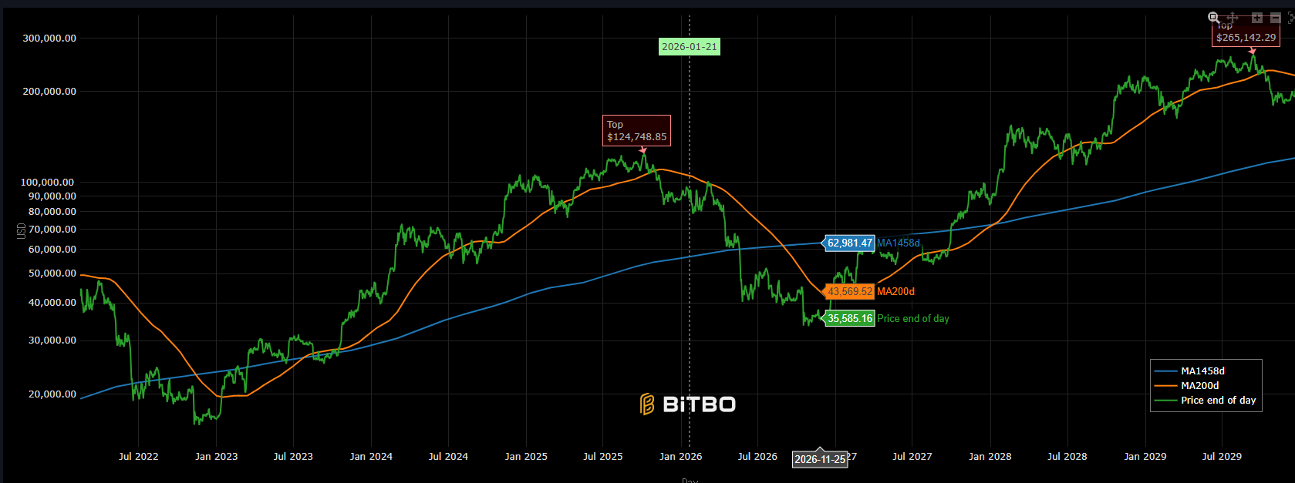Toggle Price end of day legend entry
1295x483 pixels.
(x=1218, y=401)
